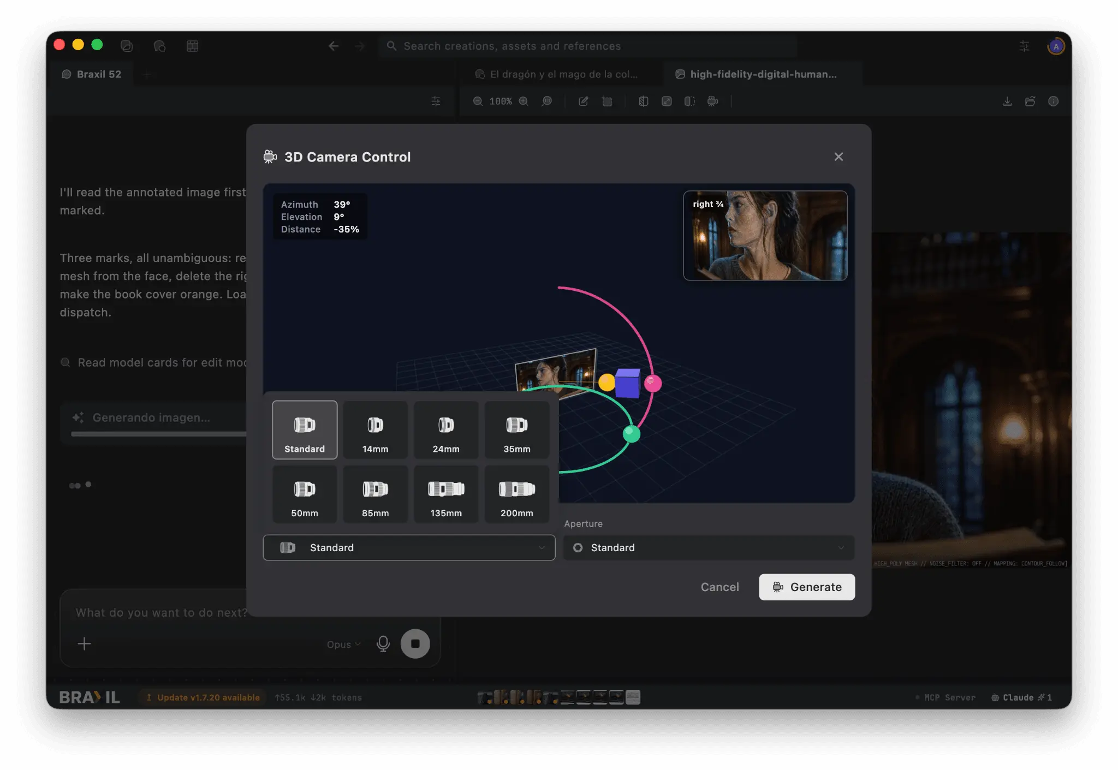This screenshot has height=770, width=1118.
Task: Choose the 85mm lens option
Action: [x=375, y=494]
